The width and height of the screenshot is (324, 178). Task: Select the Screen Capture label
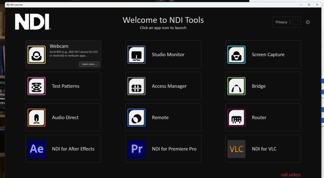click(x=268, y=55)
